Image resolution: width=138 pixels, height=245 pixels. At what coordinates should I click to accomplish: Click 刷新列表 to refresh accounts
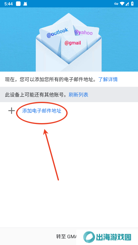pyautogui.click(x=78, y=94)
